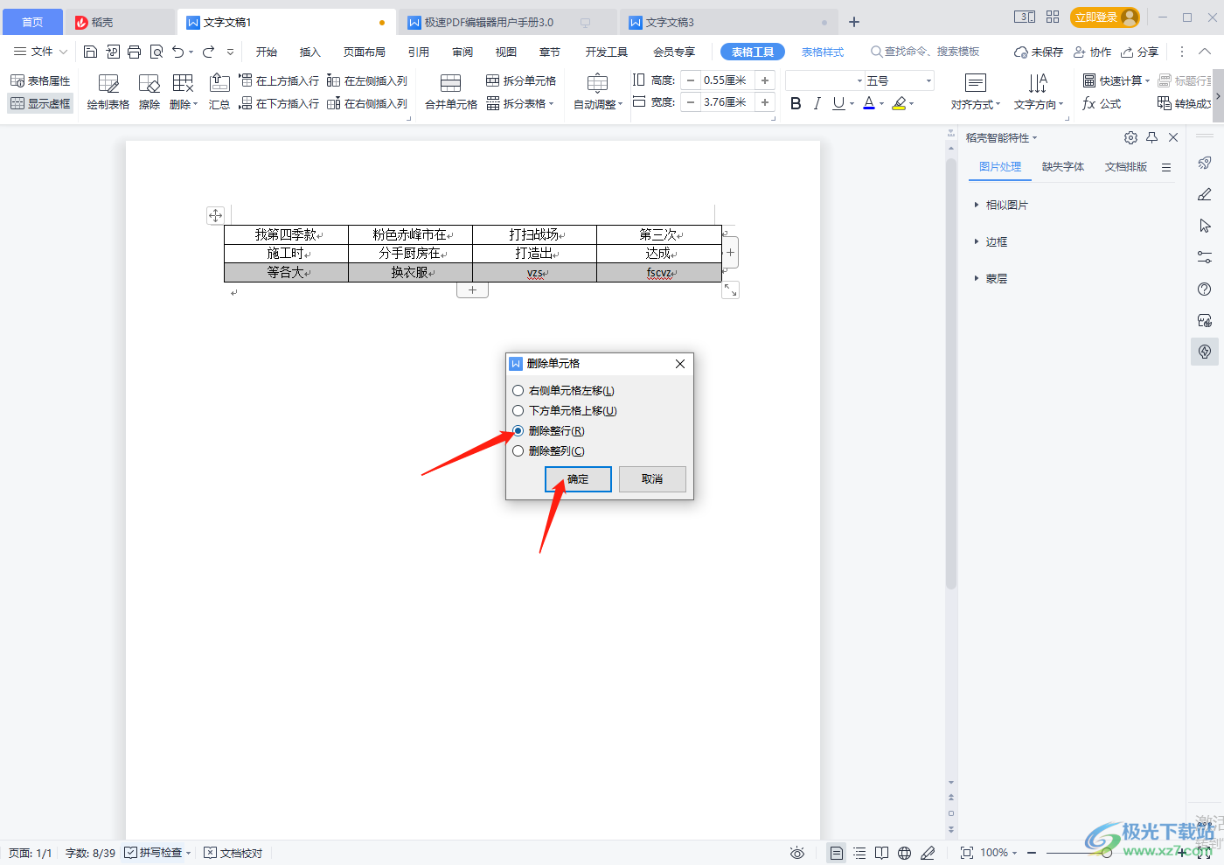Insert column to the left (在左侧插入列)

pyautogui.click(x=367, y=80)
